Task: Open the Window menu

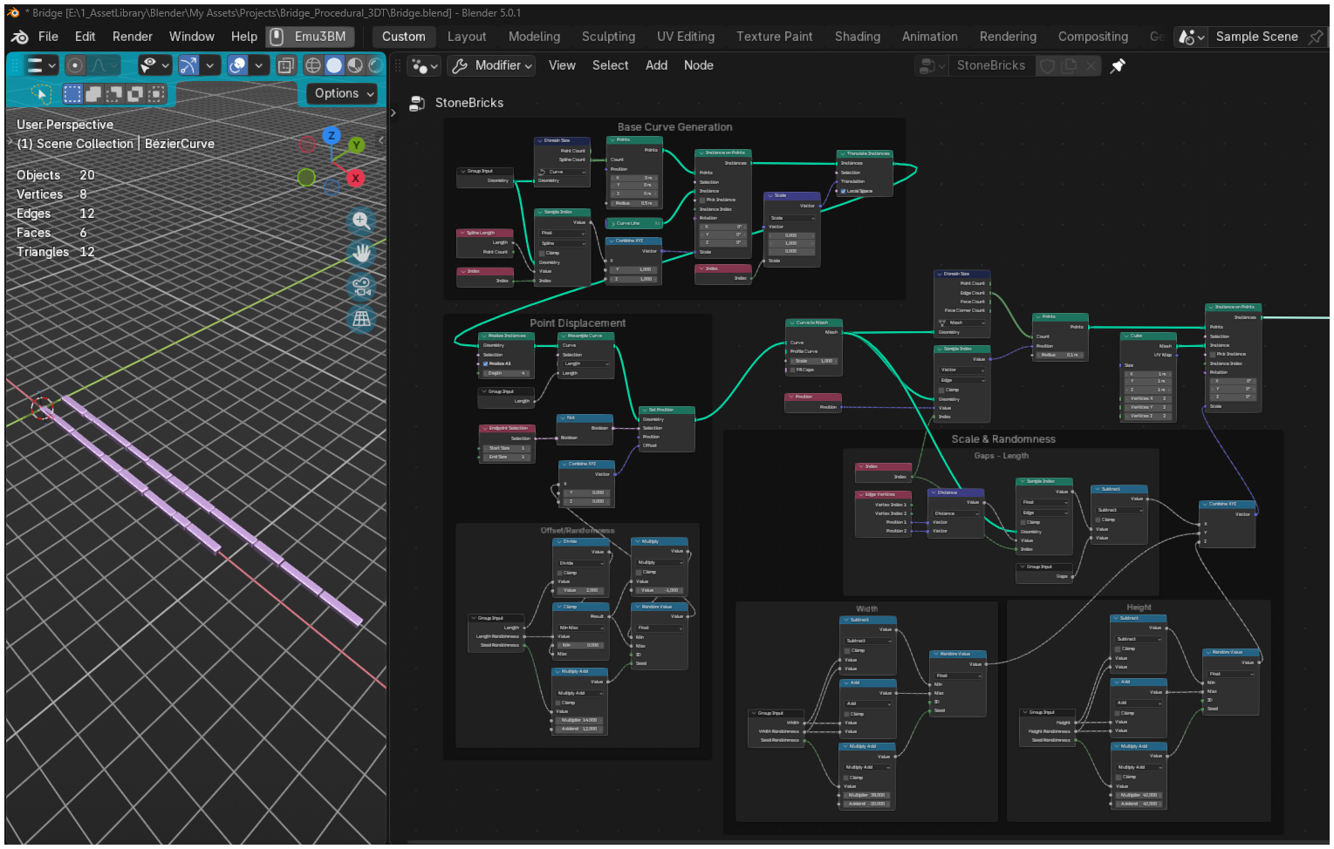Action: pyautogui.click(x=192, y=37)
